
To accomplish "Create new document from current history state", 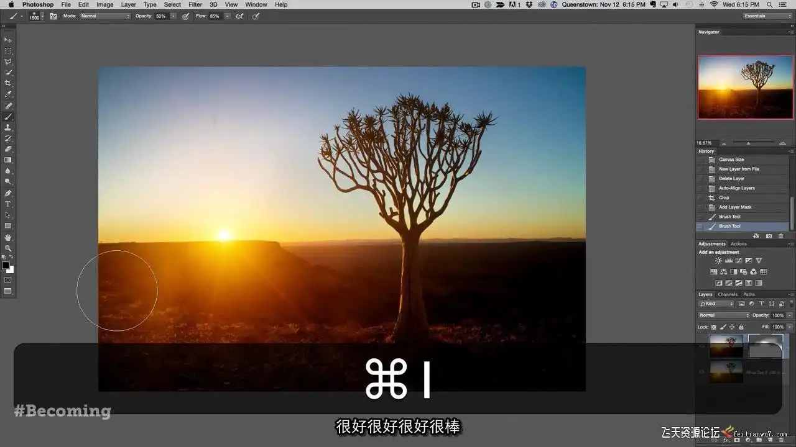I will [756, 236].
